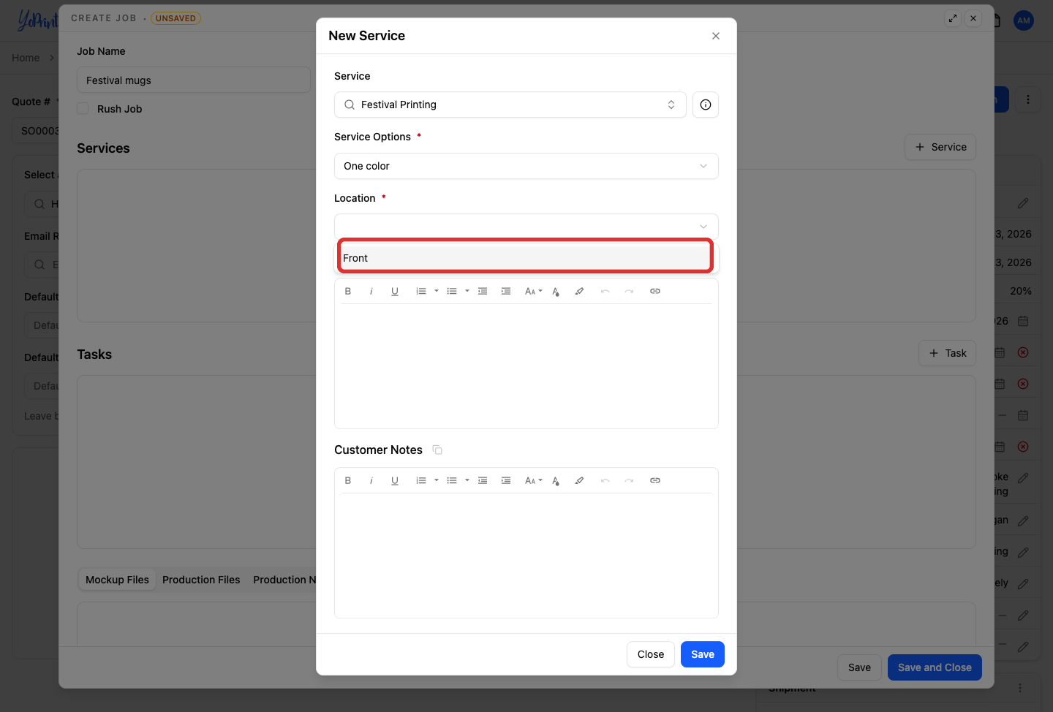This screenshot has width=1053, height=712.
Task: Pick font color in the Customer Notes editor
Action: click(x=556, y=480)
